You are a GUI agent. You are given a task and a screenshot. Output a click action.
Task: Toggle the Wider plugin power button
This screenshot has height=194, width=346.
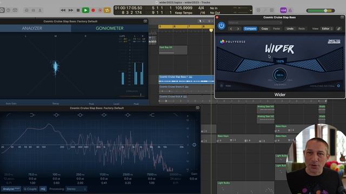(x=221, y=26)
